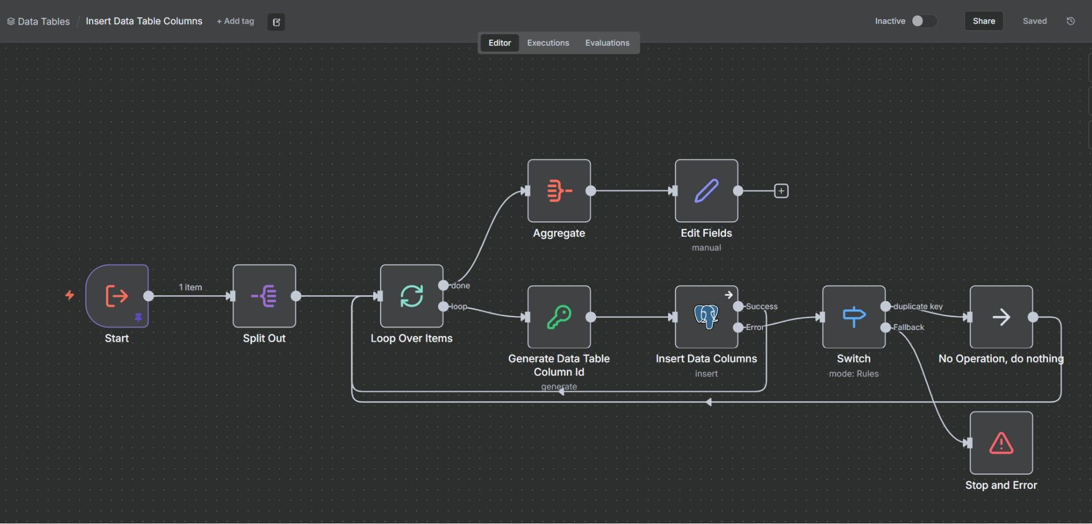
Task: Select the Stop and Error node
Action: pyautogui.click(x=1001, y=443)
